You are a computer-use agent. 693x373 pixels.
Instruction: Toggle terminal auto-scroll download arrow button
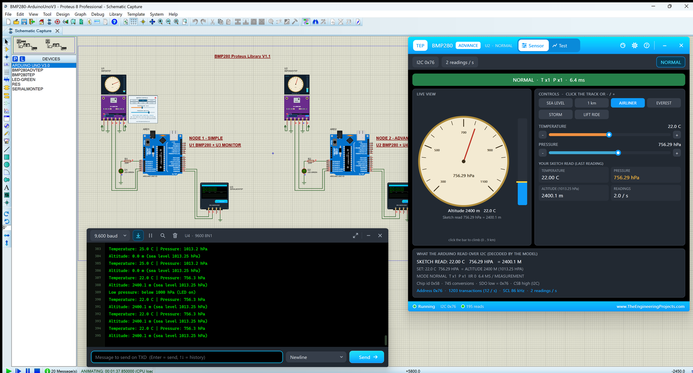click(138, 235)
